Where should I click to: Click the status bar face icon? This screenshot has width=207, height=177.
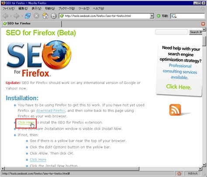click(179, 173)
